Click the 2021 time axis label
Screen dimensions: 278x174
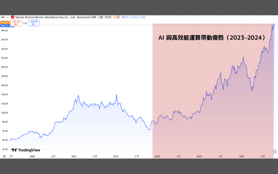pos(74,156)
